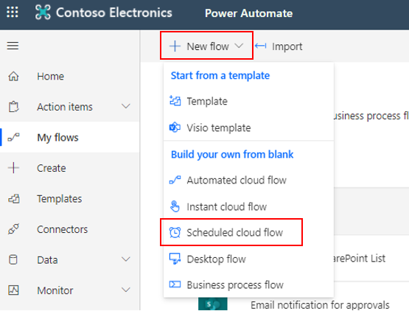Click the Scheduled cloud flow clock icon
409x311 pixels.
pyautogui.click(x=175, y=232)
